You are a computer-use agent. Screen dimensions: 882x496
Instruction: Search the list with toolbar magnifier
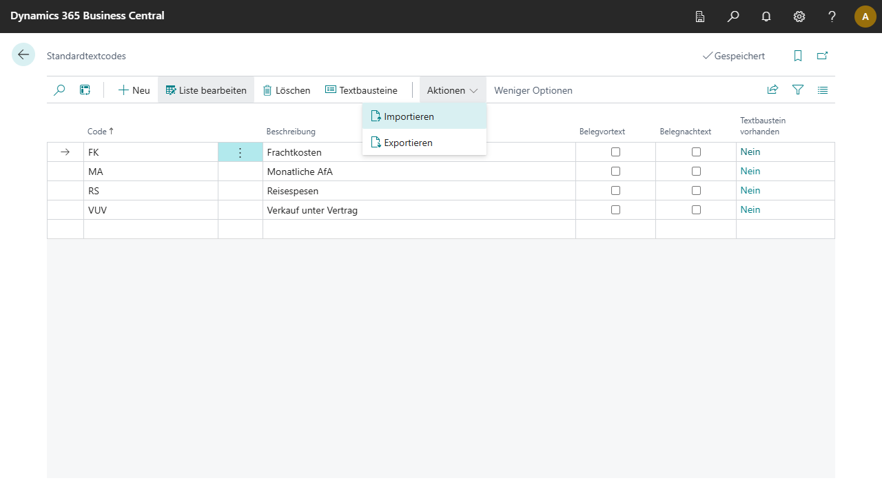(59, 90)
